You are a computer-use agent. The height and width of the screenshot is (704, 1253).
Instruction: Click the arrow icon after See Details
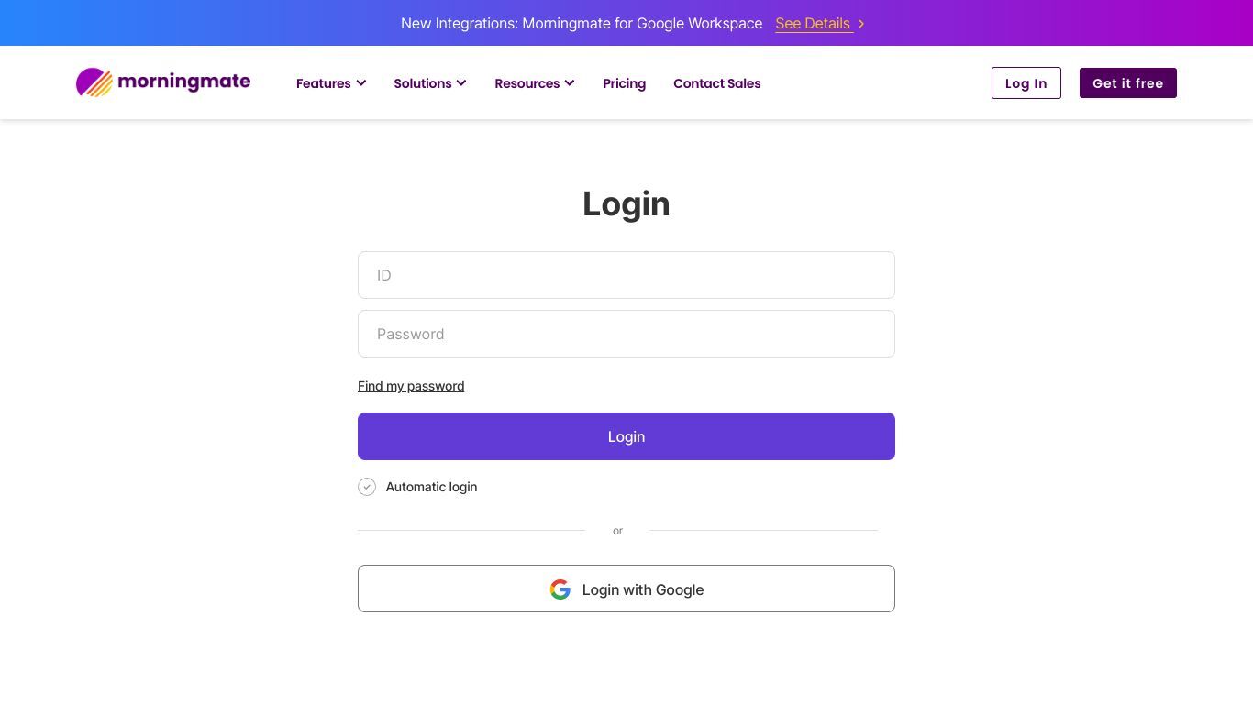click(860, 24)
